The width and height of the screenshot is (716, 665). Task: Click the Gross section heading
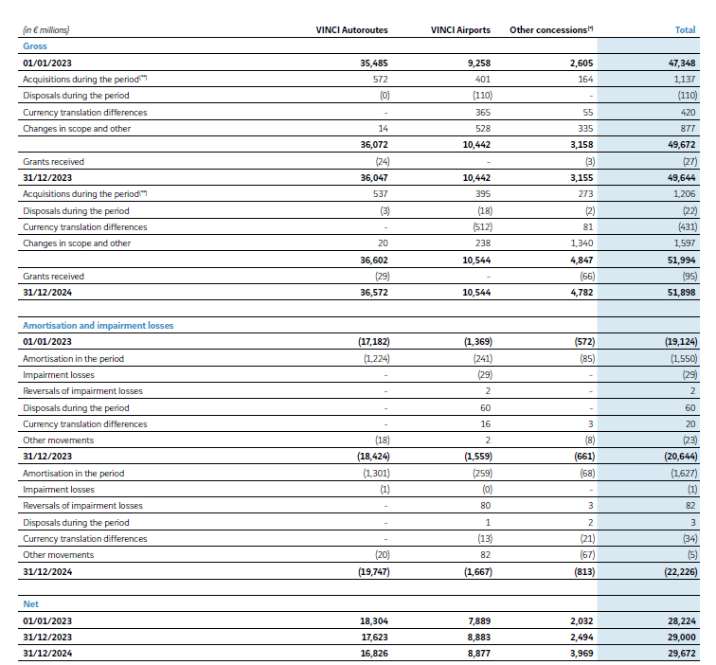coord(35,45)
